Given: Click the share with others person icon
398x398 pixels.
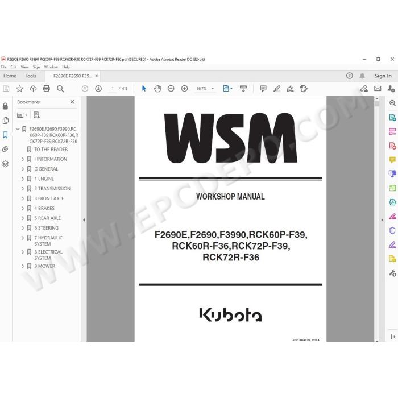Looking at the screenshot, I should [x=391, y=89].
